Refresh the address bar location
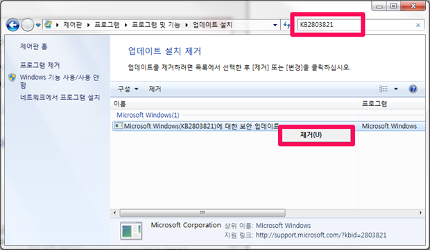 pyautogui.click(x=286, y=25)
